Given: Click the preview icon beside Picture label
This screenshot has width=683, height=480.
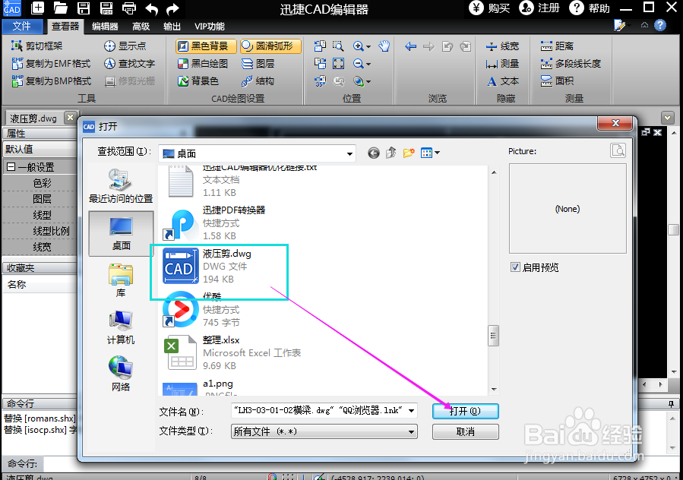Looking at the screenshot, I should pyautogui.click(x=618, y=150).
